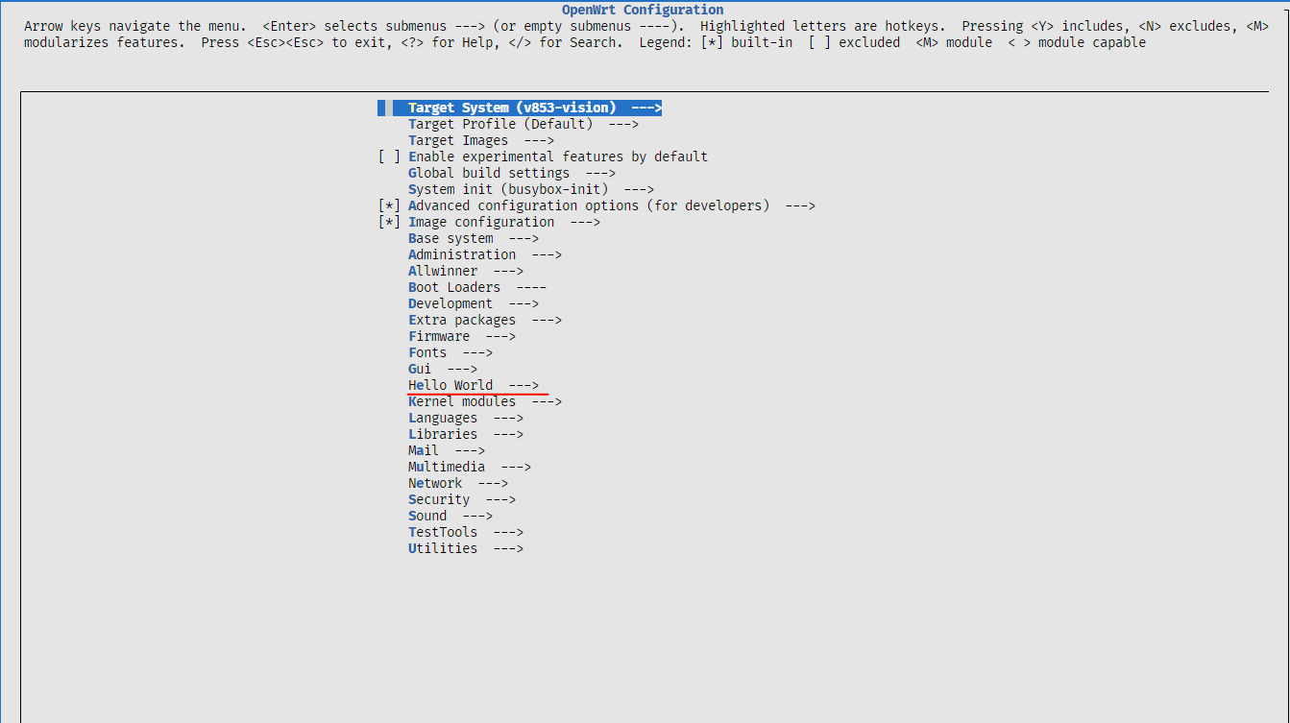
Task: Click the Libraries menu entry
Action: (x=443, y=434)
